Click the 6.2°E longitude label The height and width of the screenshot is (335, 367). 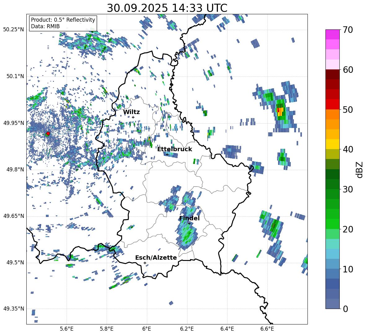point(187,329)
